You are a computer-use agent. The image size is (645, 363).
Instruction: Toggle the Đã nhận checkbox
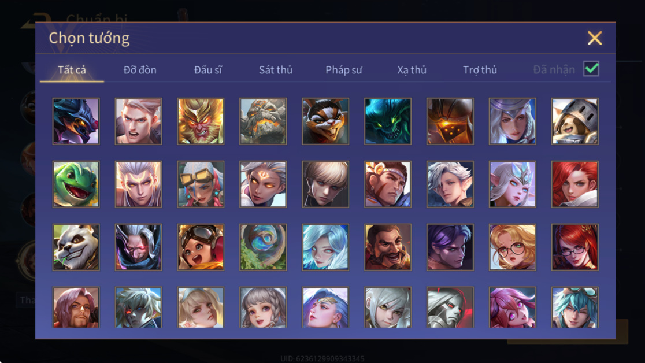[591, 69]
